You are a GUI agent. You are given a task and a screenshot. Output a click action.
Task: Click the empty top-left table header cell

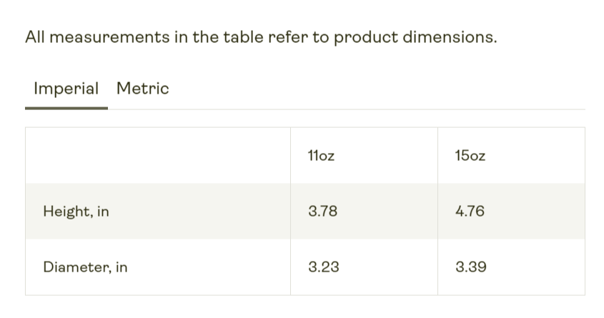coord(157,155)
